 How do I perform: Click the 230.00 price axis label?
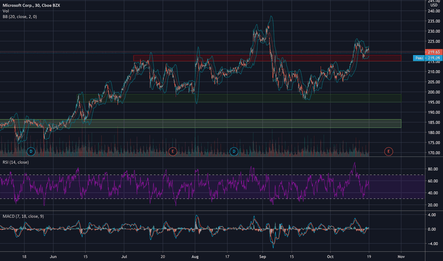tap(433, 31)
